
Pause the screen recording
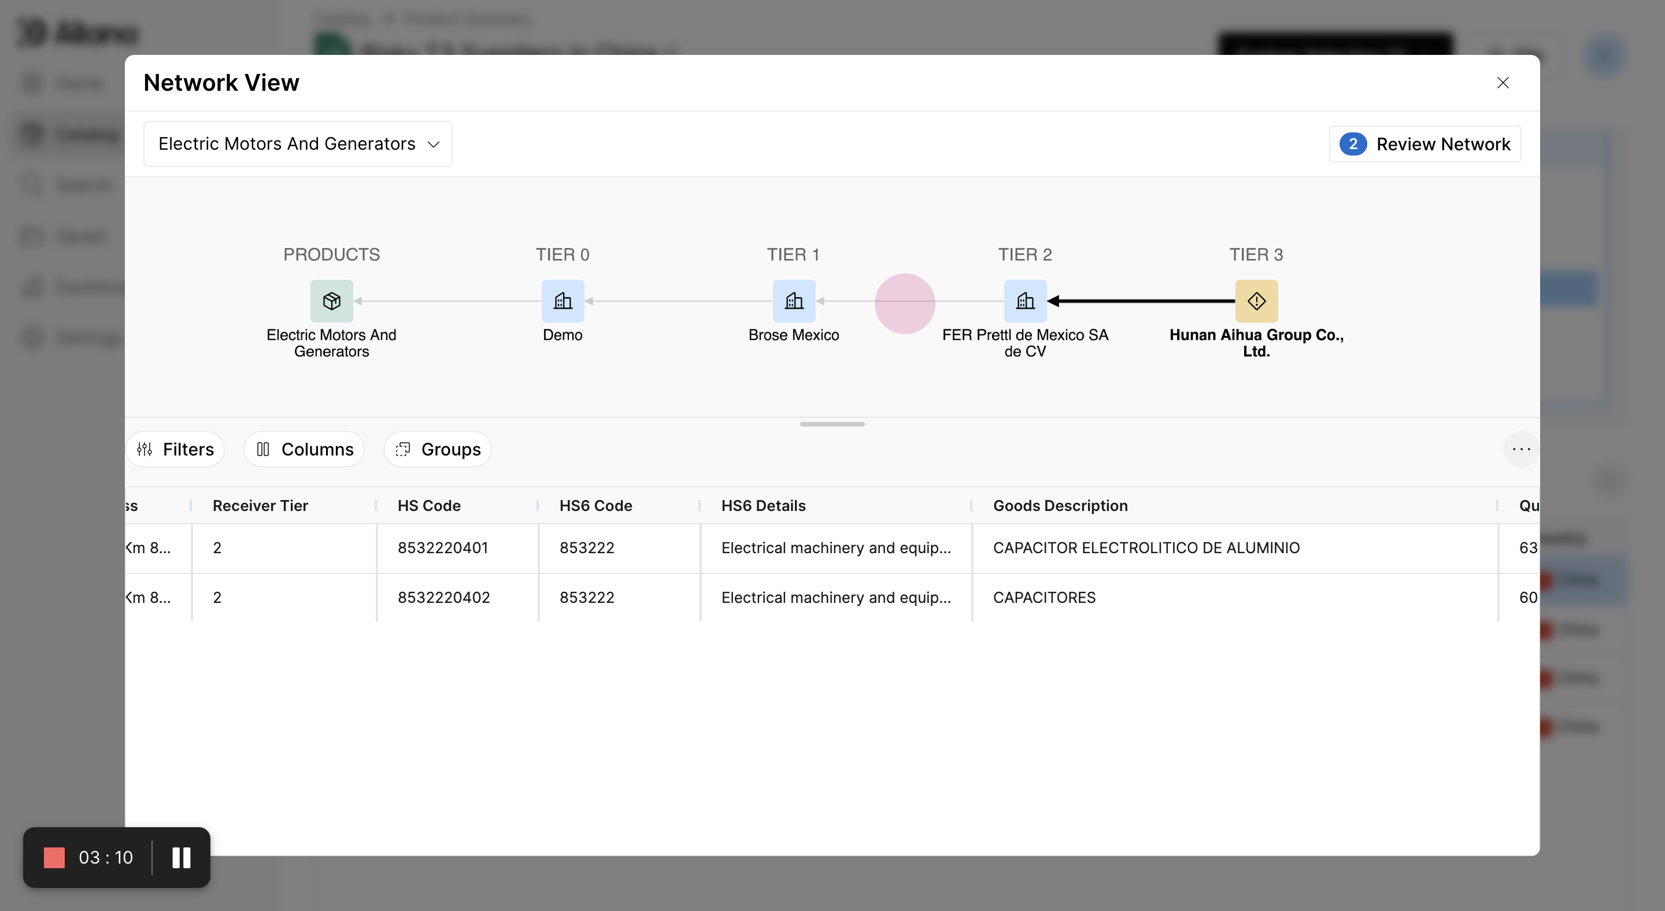point(181,857)
